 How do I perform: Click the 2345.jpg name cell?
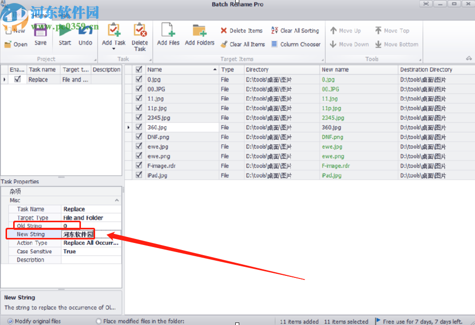click(182, 117)
